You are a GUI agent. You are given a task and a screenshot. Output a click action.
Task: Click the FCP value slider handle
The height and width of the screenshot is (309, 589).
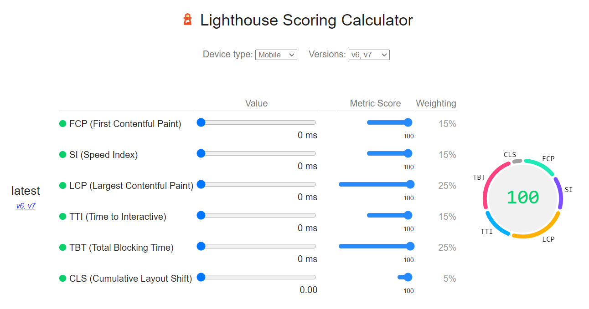[201, 122]
